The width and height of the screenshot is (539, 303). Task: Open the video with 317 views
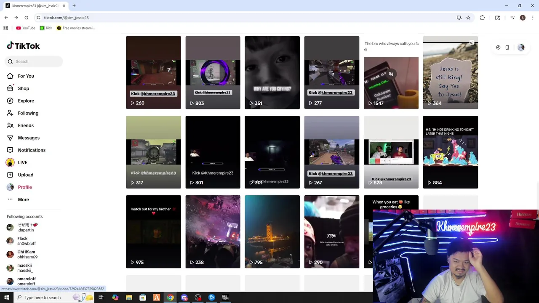pyautogui.click(x=153, y=152)
